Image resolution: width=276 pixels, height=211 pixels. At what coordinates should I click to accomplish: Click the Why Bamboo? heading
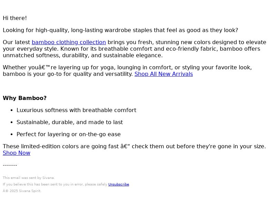[x=24, y=98]
